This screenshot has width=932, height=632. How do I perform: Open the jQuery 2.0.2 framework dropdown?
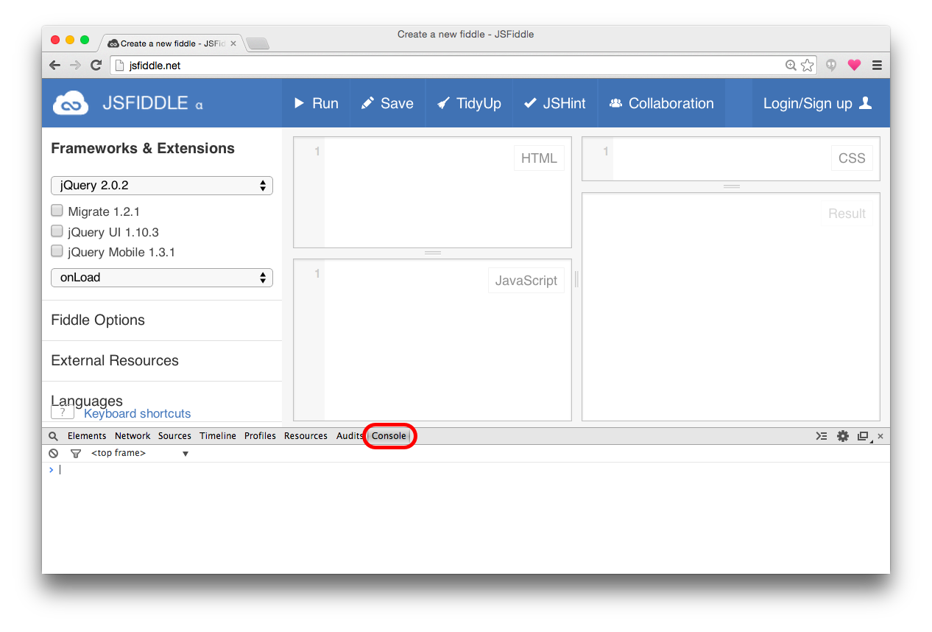(162, 186)
